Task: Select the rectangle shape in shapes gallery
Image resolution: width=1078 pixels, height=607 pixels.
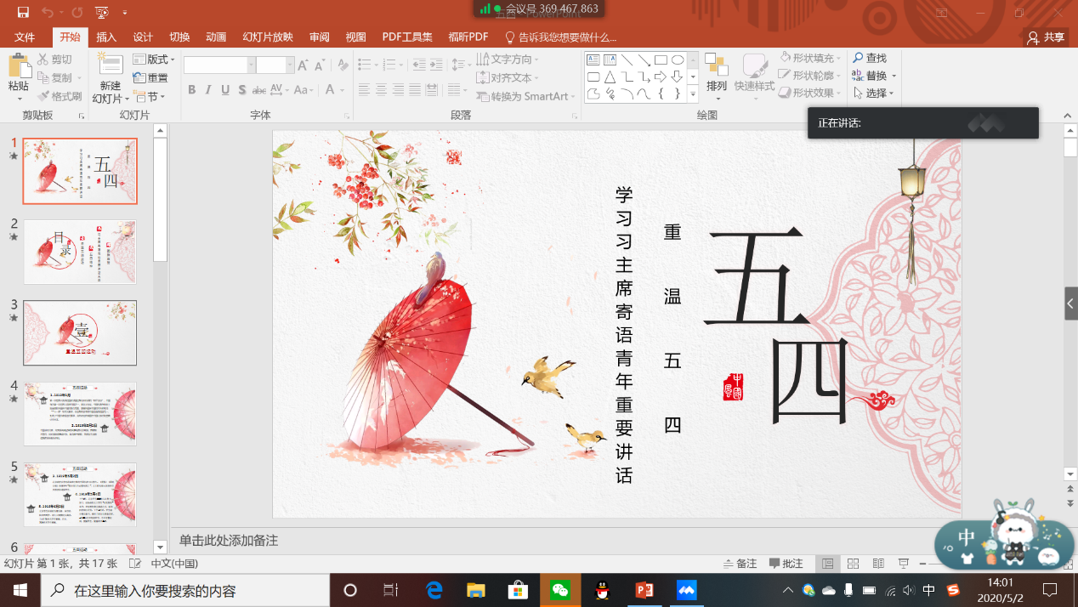Action: click(661, 60)
